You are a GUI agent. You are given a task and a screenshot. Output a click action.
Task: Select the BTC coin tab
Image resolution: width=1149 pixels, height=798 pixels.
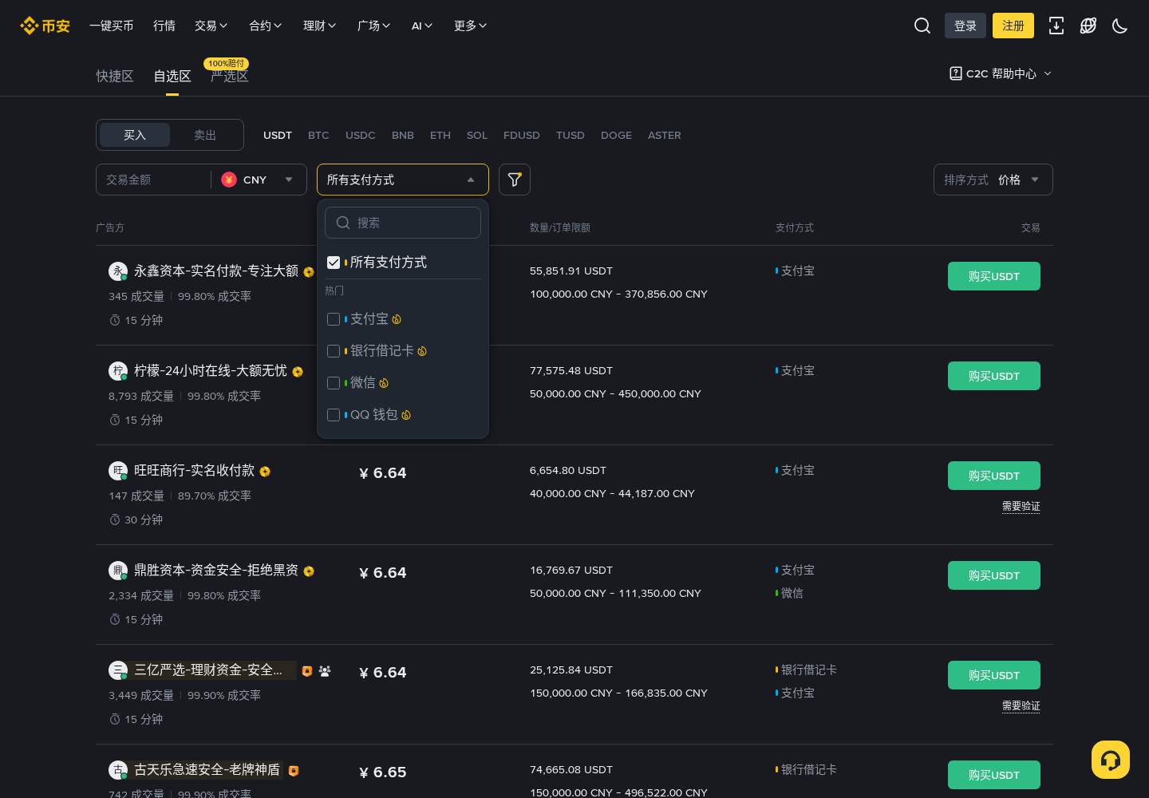pos(318,135)
